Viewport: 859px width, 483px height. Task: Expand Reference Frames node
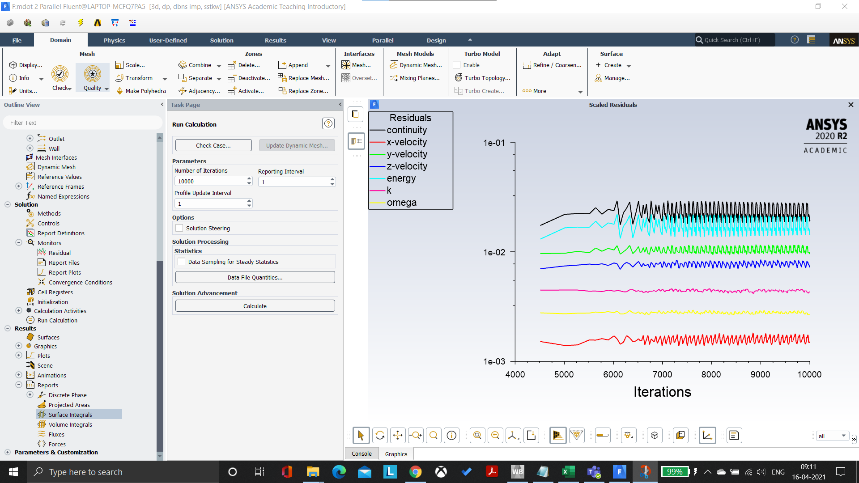tap(19, 186)
